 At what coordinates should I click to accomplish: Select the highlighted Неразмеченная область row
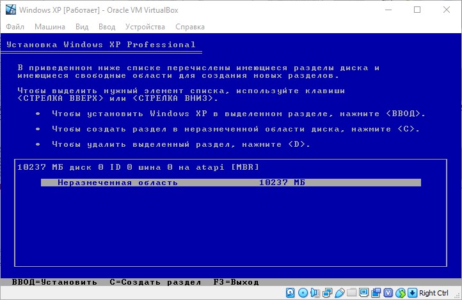click(x=230, y=183)
